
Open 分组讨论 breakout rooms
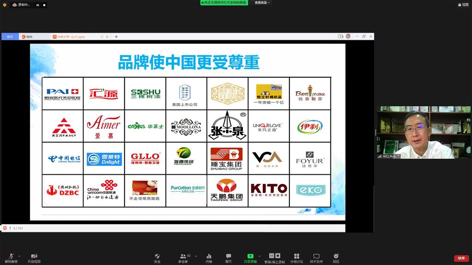click(297, 258)
